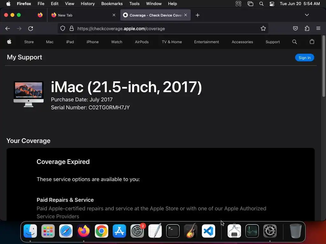This screenshot has height=244, width=326.
Task: Close the New Tab tab
Action: pyautogui.click(x=114, y=15)
